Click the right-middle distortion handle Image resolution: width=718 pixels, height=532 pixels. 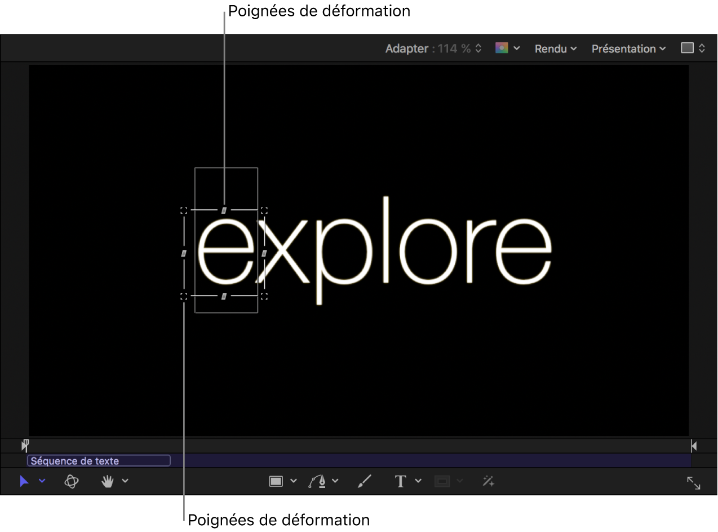click(x=264, y=253)
